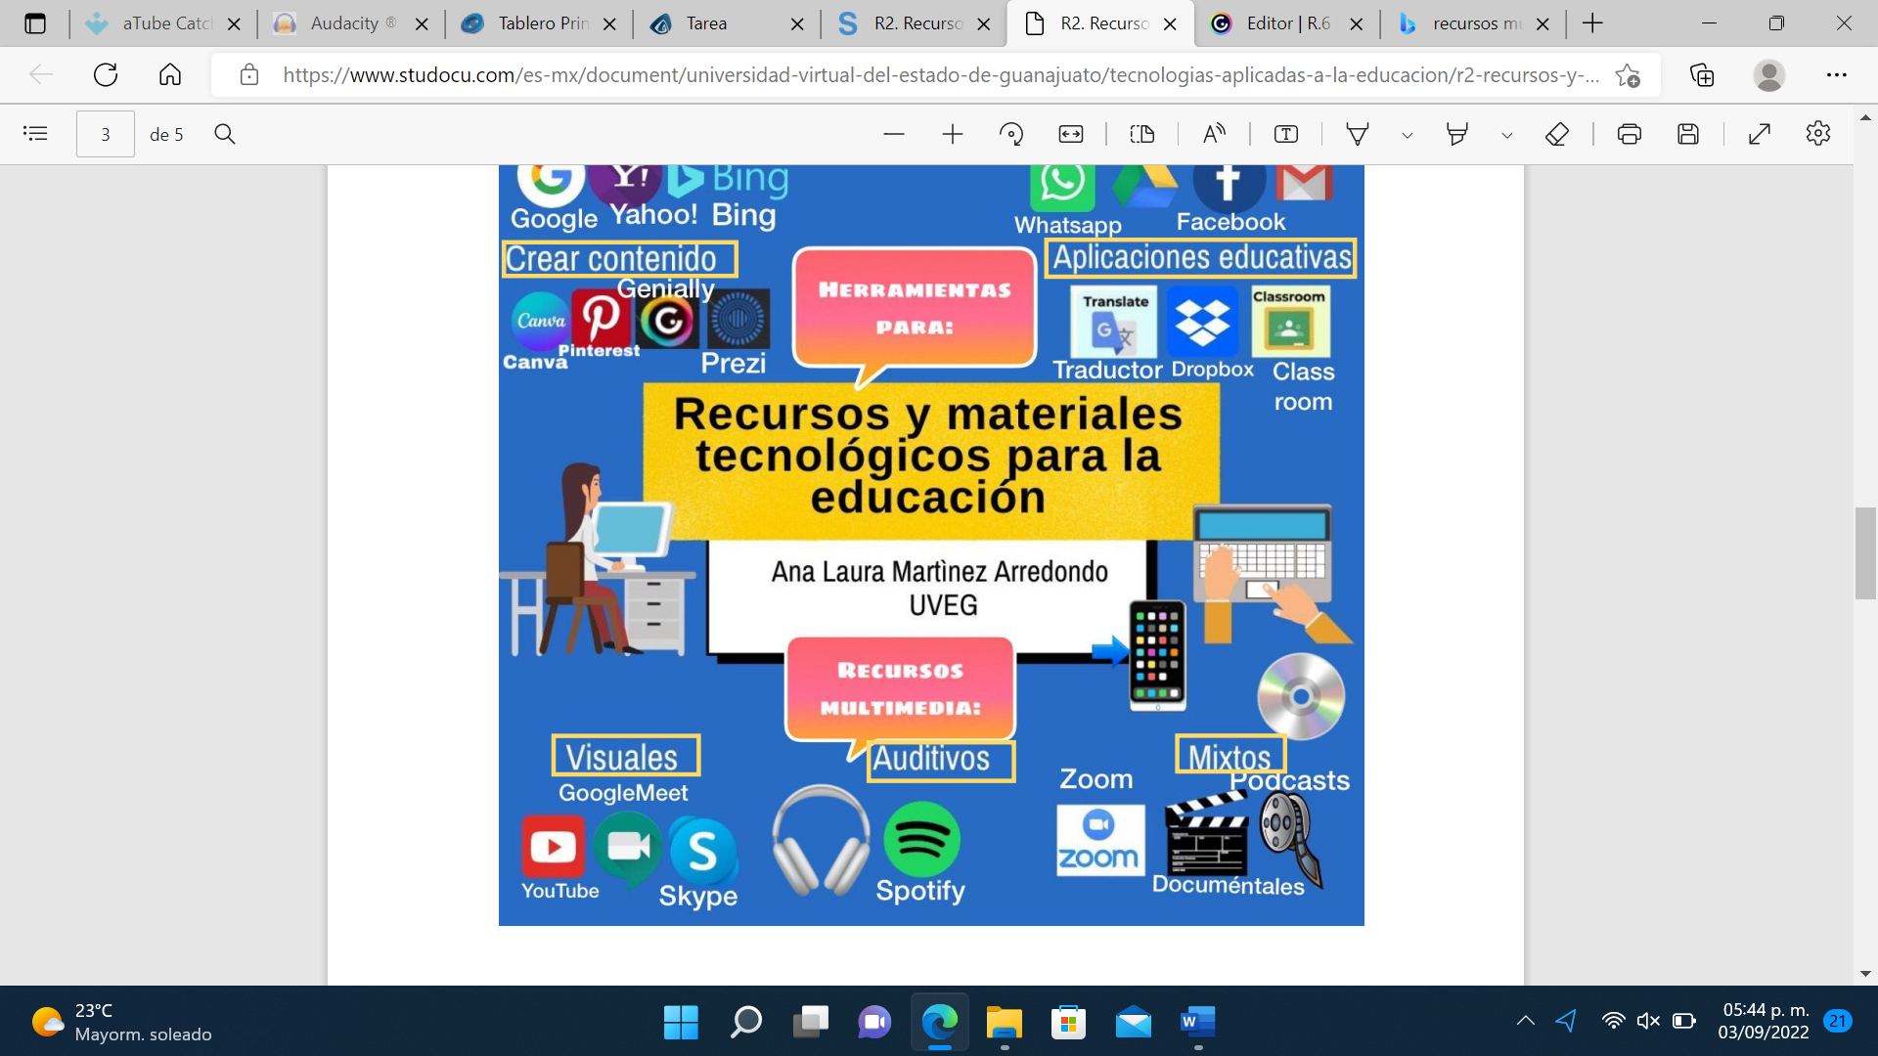Save the PDF document
Screen dimensions: 1878x1056
1690,134
